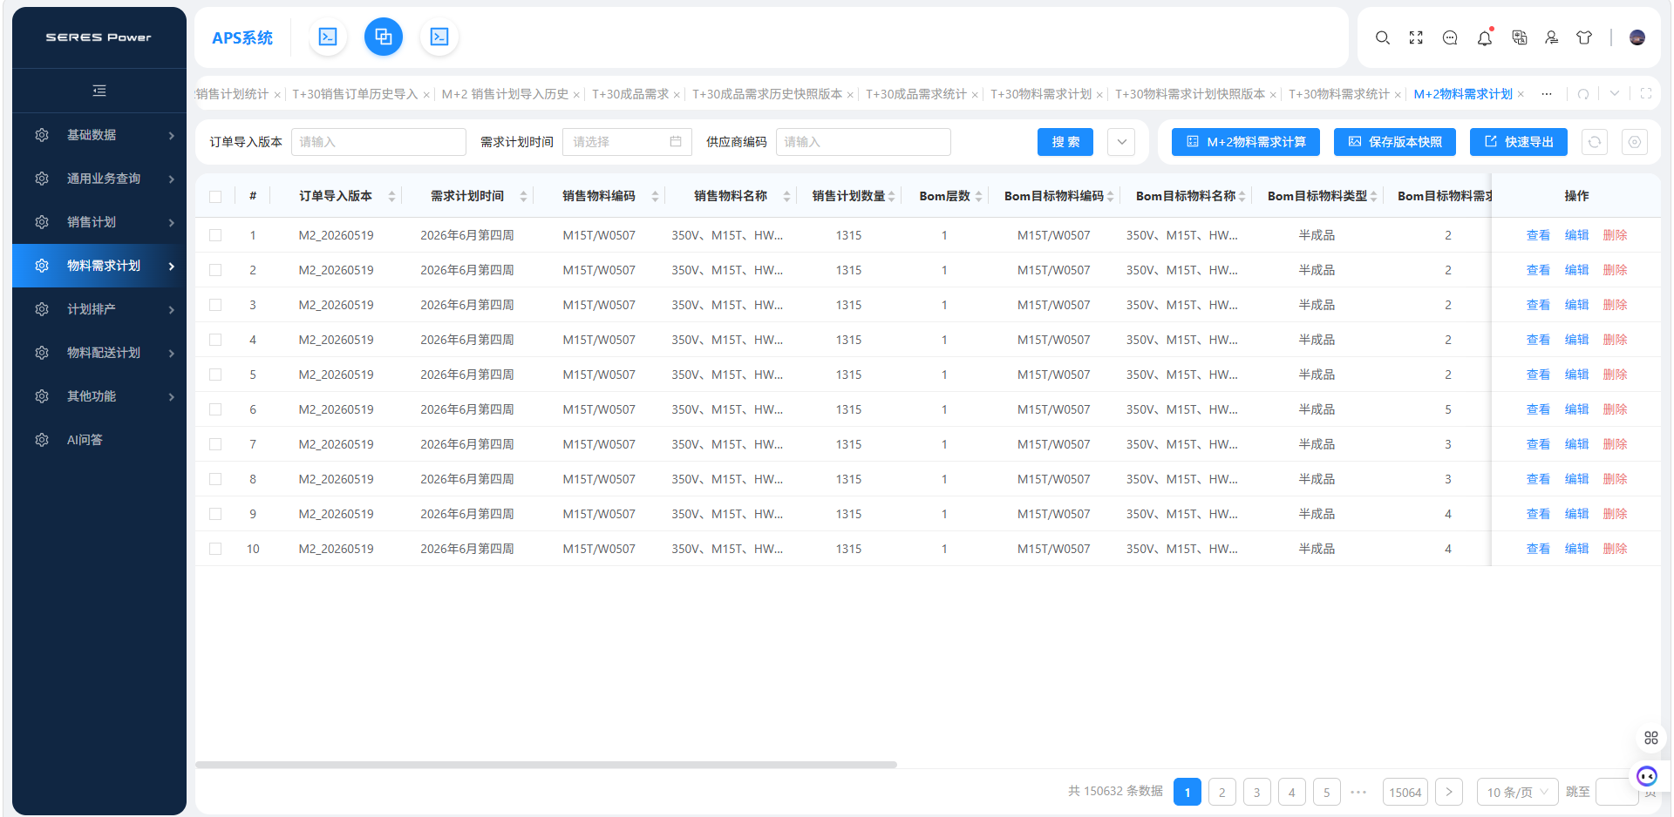
Task: Change theme via shirt icon
Action: click(1584, 37)
